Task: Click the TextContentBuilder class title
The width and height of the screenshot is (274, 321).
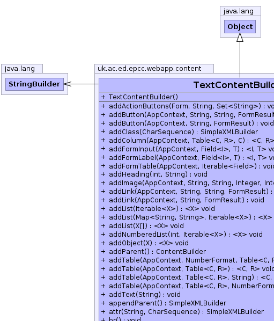Action: [x=234, y=85]
